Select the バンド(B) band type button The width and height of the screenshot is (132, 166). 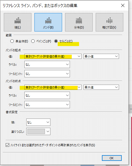pyautogui.click(x=48, y=22)
